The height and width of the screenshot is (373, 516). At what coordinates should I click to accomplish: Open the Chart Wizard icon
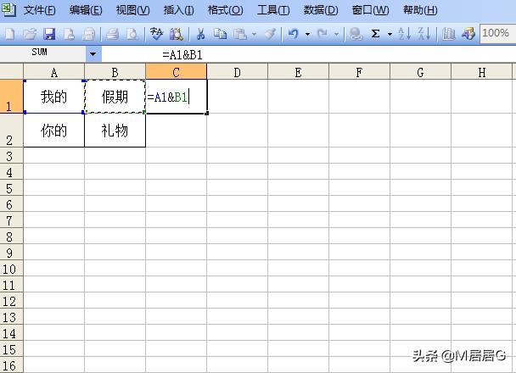(448, 34)
